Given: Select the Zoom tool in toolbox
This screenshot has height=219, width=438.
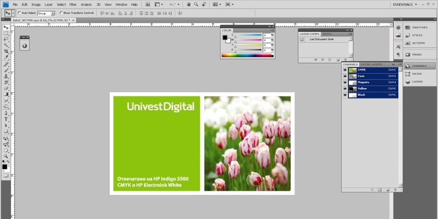Looking at the screenshot, I should coord(6,157).
